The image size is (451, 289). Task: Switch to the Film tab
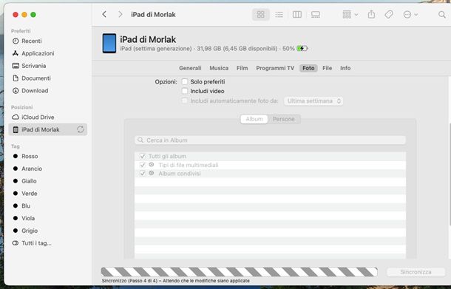coord(243,68)
